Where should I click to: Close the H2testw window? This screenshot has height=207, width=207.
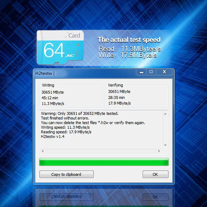point(164,72)
